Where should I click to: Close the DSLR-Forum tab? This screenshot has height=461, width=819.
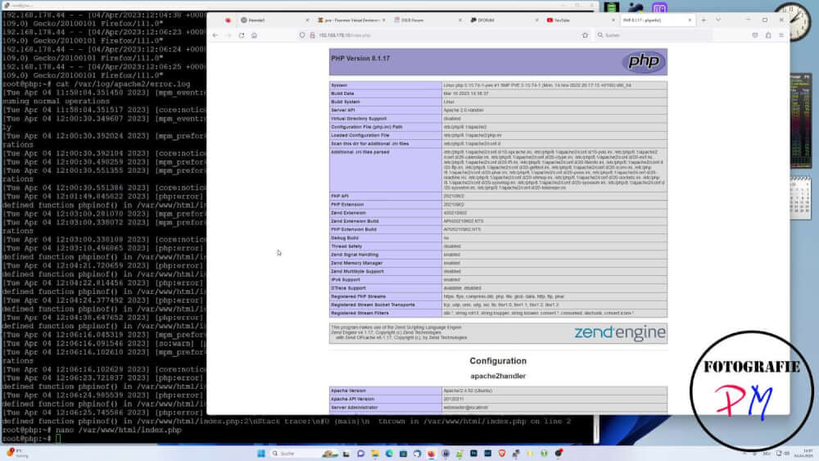[460, 20]
